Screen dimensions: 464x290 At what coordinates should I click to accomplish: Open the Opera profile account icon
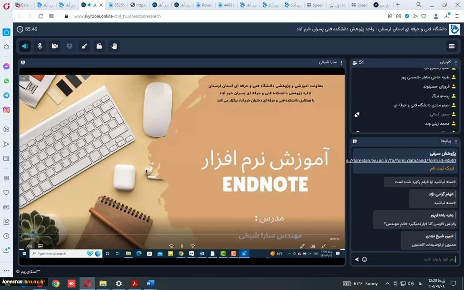tap(436, 16)
